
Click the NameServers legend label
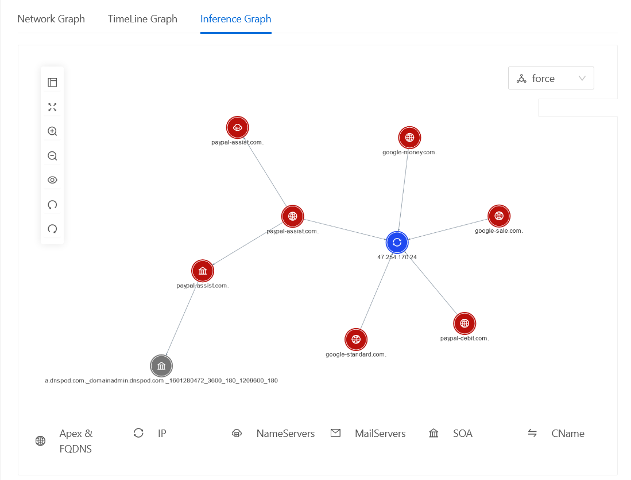[x=285, y=434]
